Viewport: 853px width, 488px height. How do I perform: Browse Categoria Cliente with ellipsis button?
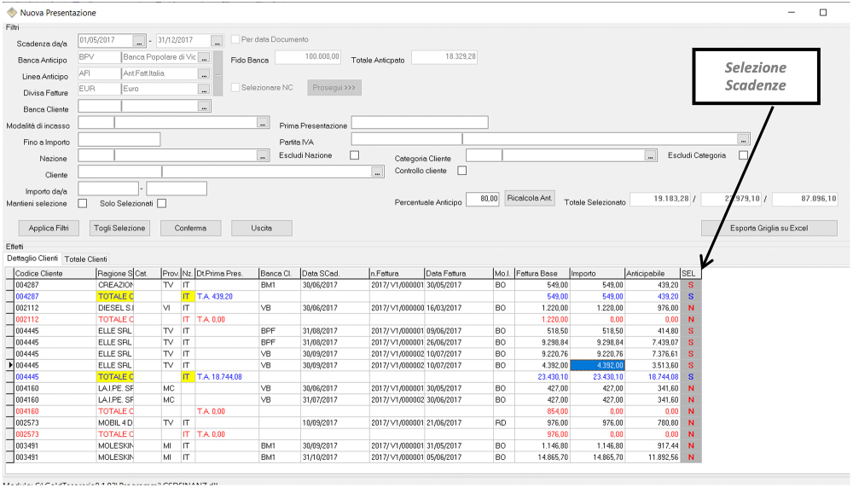tap(651, 155)
